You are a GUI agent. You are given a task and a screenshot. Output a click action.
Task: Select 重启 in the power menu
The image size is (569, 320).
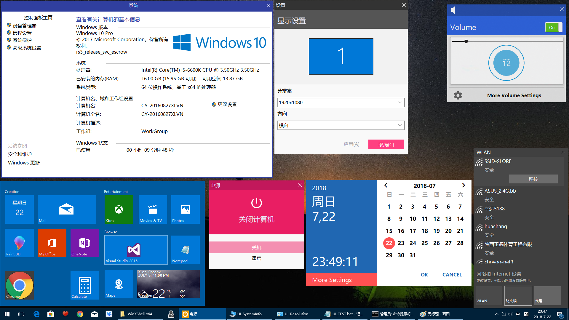[x=257, y=258]
